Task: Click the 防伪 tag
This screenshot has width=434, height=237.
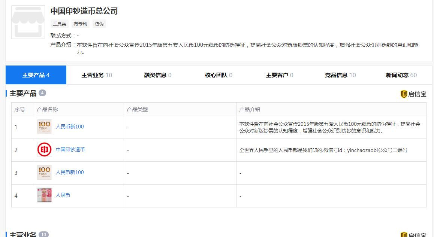Action: (99, 24)
